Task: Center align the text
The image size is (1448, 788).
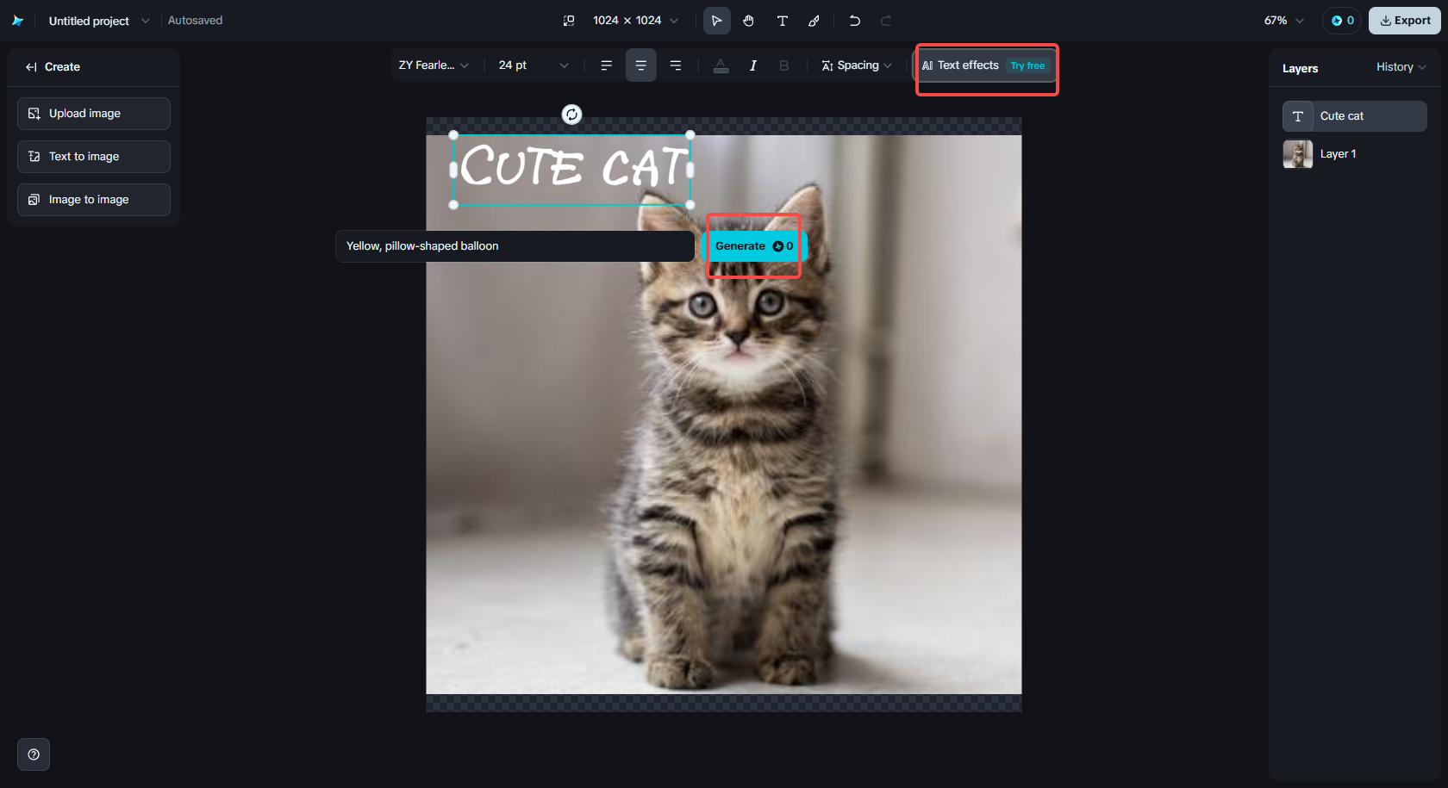Action: click(x=640, y=65)
